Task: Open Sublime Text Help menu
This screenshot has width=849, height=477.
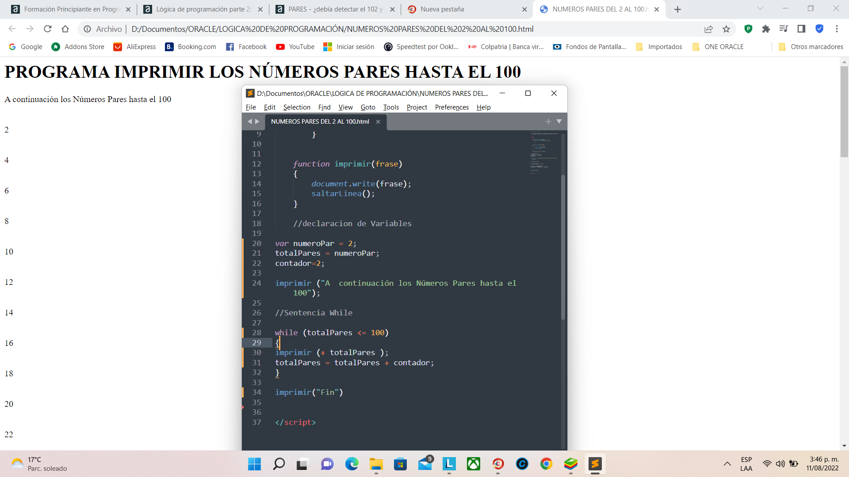Action: 483,107
